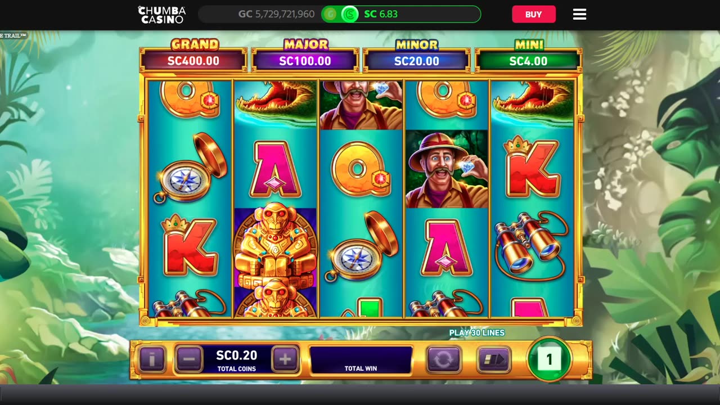Select the MINI jackpot panel

[x=528, y=56]
